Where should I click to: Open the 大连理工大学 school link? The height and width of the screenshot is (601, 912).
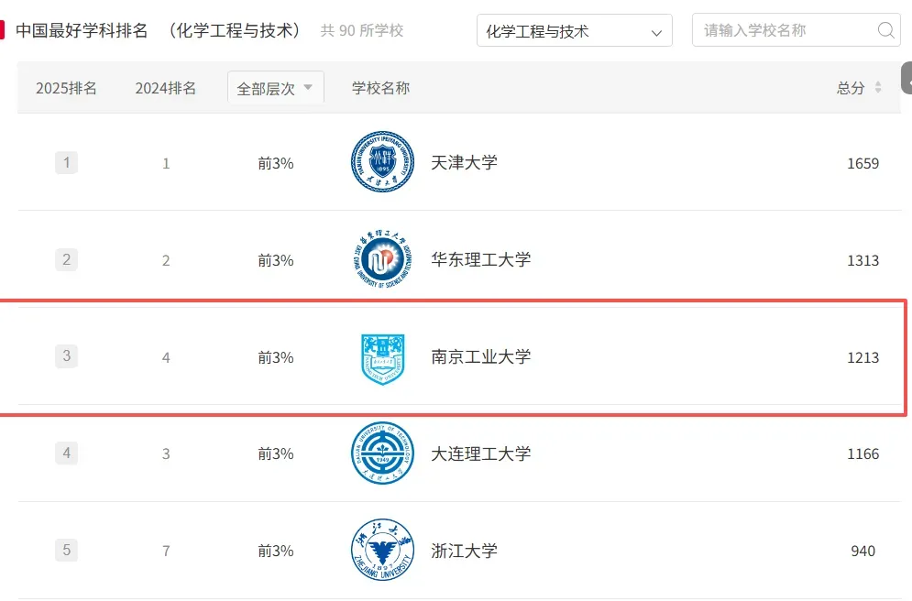point(481,453)
